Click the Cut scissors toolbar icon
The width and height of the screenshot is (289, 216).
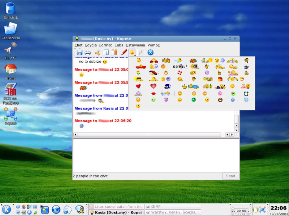coord(97,53)
